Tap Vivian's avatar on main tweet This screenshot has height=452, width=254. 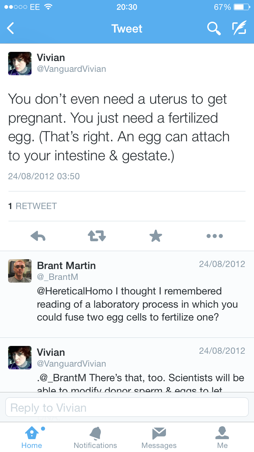coord(20,63)
